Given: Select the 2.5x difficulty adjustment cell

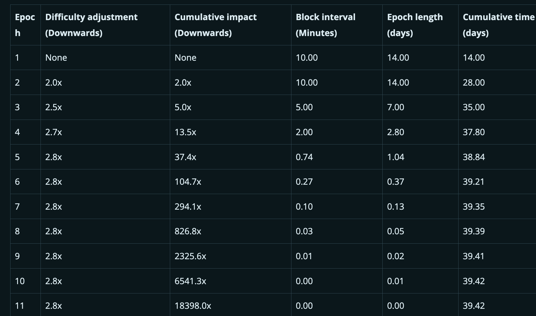Looking at the screenshot, I should coord(54,107).
